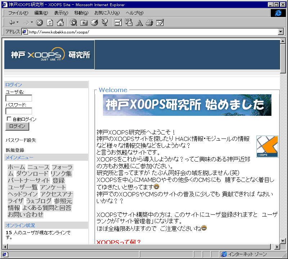Toggle the Fullscreen toolbar icon

(x=118, y=23)
